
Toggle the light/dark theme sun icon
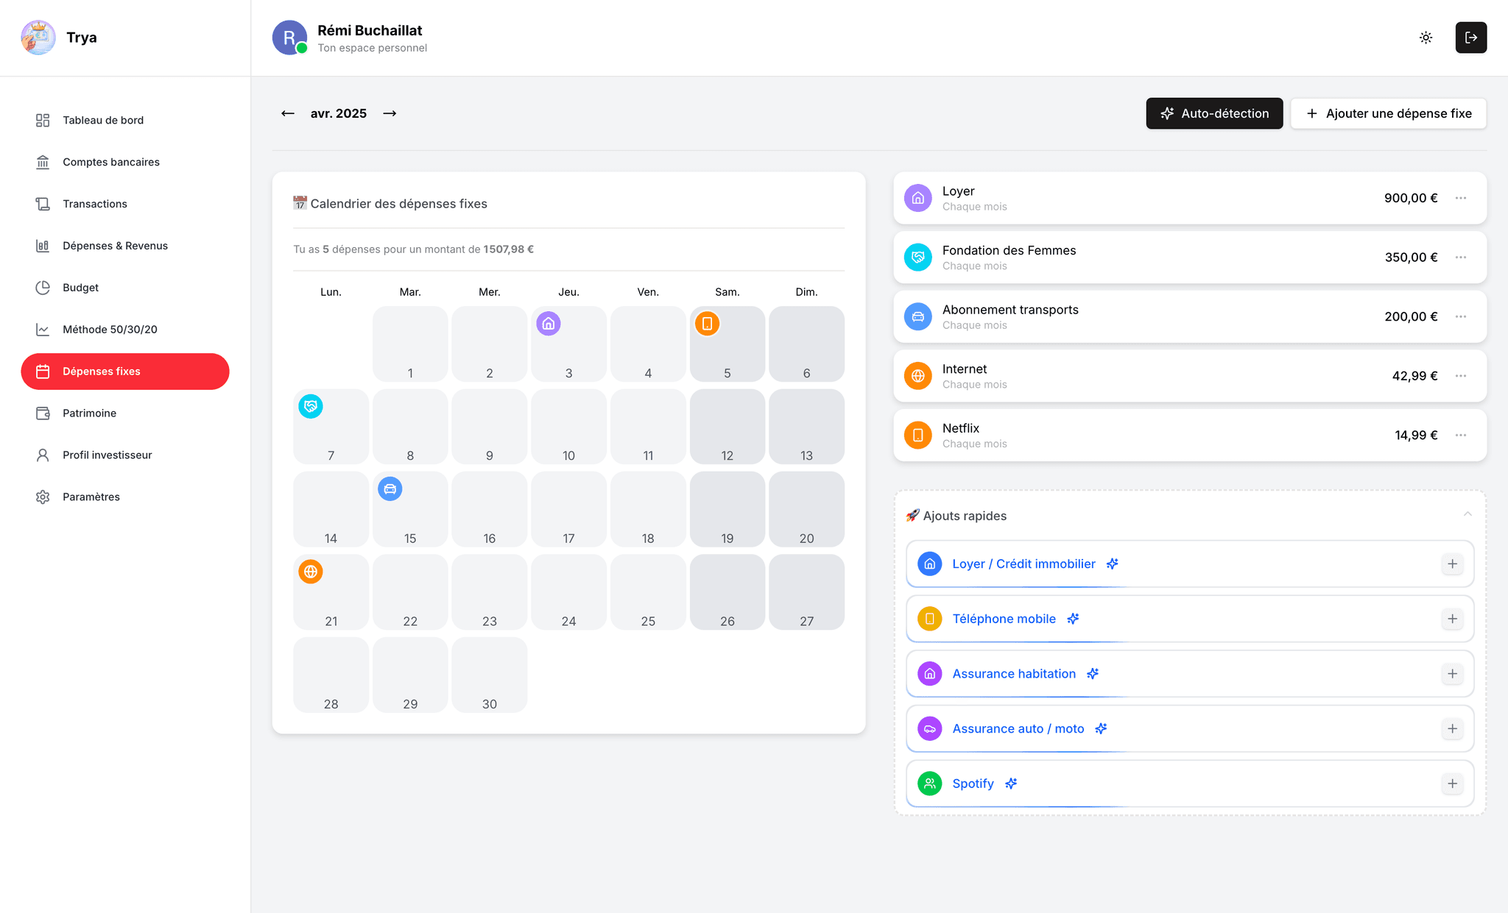[x=1426, y=38]
